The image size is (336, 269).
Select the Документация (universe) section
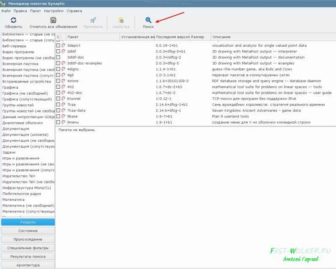(x=25, y=134)
